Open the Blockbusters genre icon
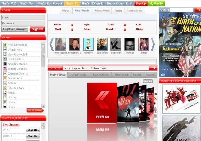The width and height of the screenshot is (201, 141). click(x=5, y=59)
